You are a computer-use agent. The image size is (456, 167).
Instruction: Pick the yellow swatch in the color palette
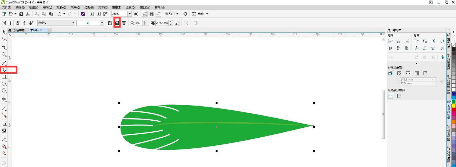[x=453, y=106]
